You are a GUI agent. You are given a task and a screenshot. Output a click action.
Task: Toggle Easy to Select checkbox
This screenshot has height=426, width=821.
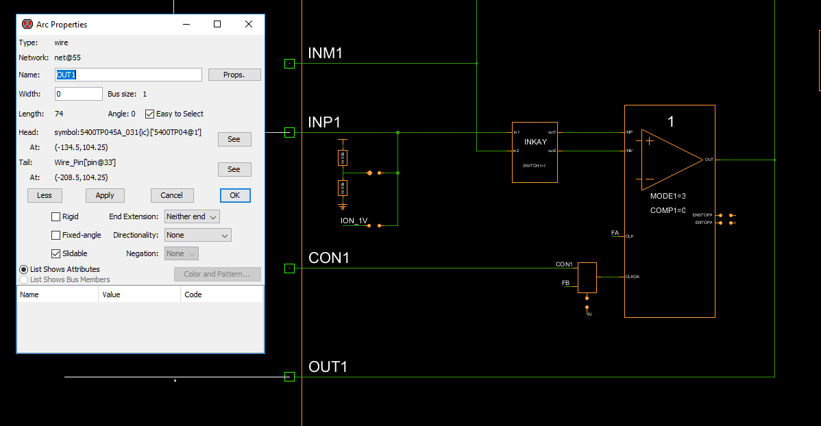coord(150,114)
